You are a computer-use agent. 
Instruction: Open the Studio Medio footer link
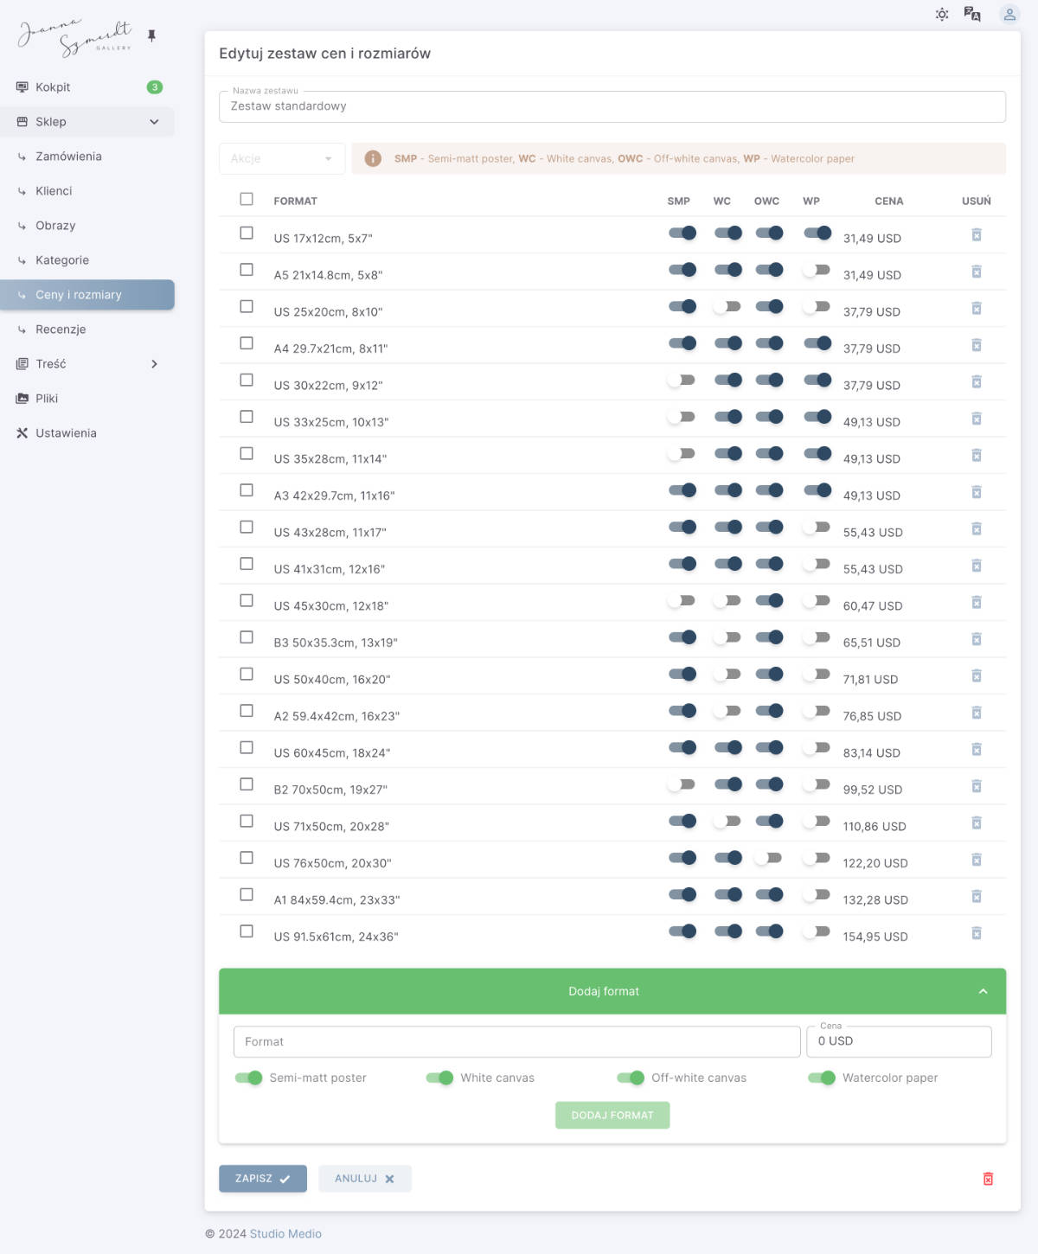point(285,1234)
